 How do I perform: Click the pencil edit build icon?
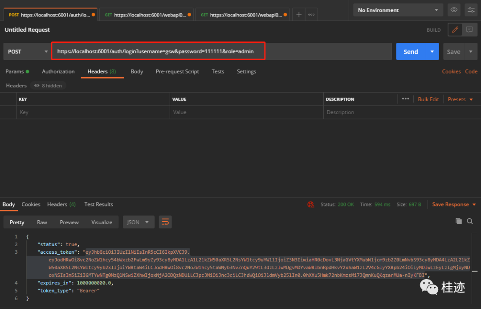[455, 30]
